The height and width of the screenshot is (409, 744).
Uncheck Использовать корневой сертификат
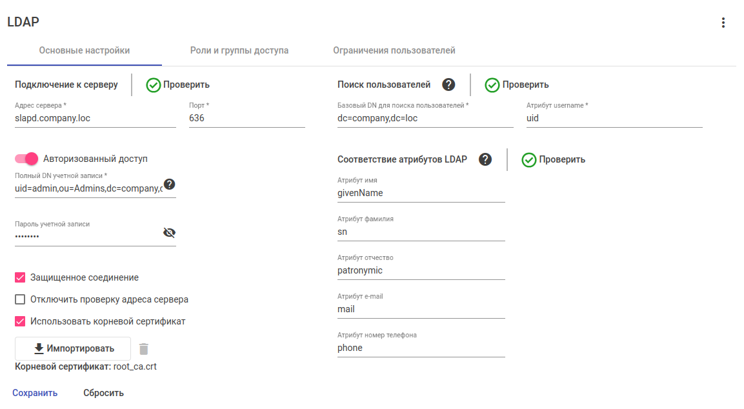point(20,321)
